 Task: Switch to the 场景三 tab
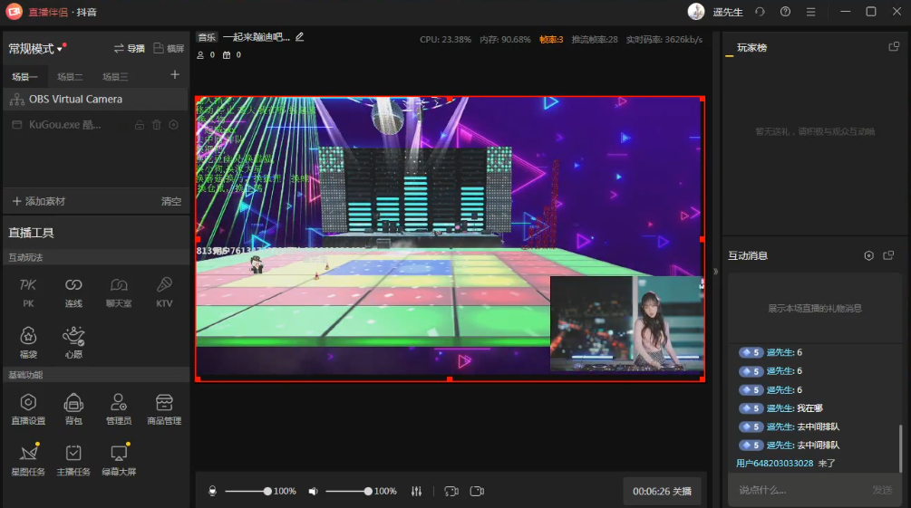115,77
